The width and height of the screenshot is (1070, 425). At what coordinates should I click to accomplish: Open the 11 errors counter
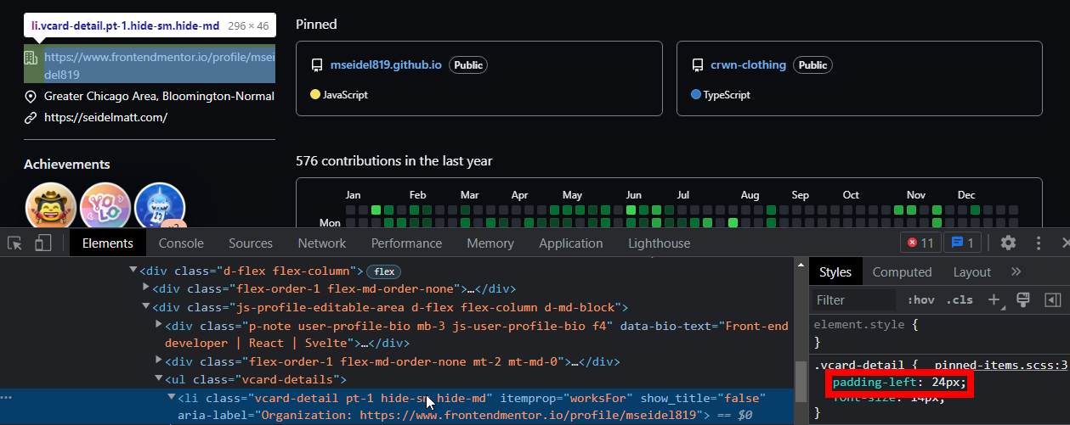pyautogui.click(x=920, y=243)
